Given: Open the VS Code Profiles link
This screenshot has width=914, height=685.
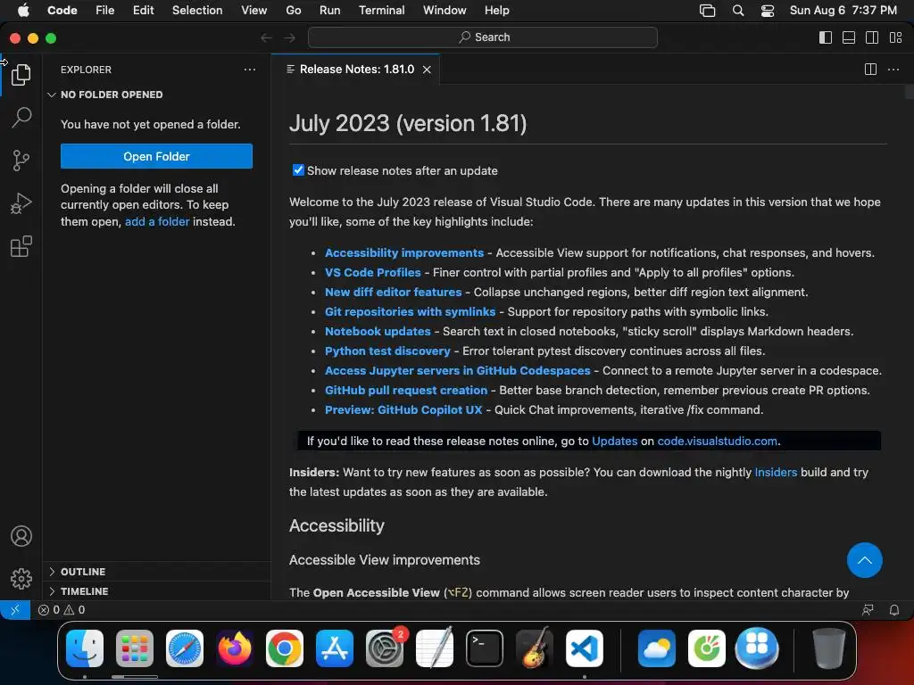Looking at the screenshot, I should 372,273.
